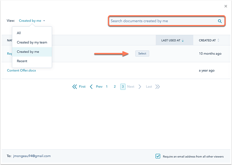This screenshot has height=165, width=232.
Task: Click the LAST USED AT column header
Action: point(175,40)
